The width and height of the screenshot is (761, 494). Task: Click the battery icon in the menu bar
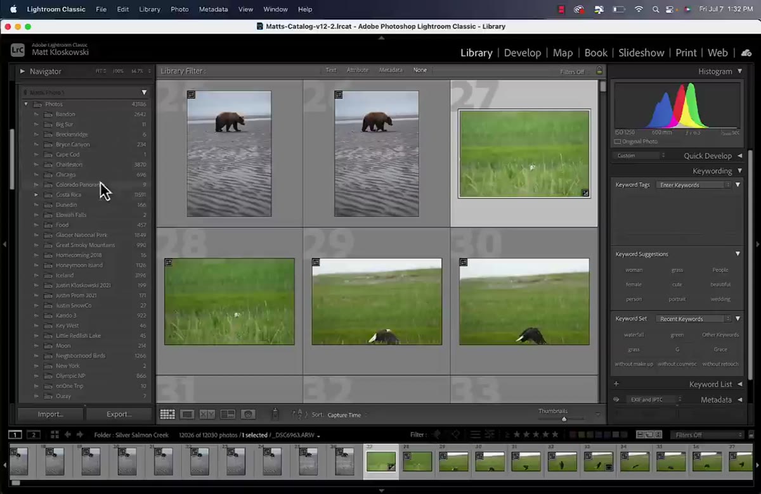(618, 9)
